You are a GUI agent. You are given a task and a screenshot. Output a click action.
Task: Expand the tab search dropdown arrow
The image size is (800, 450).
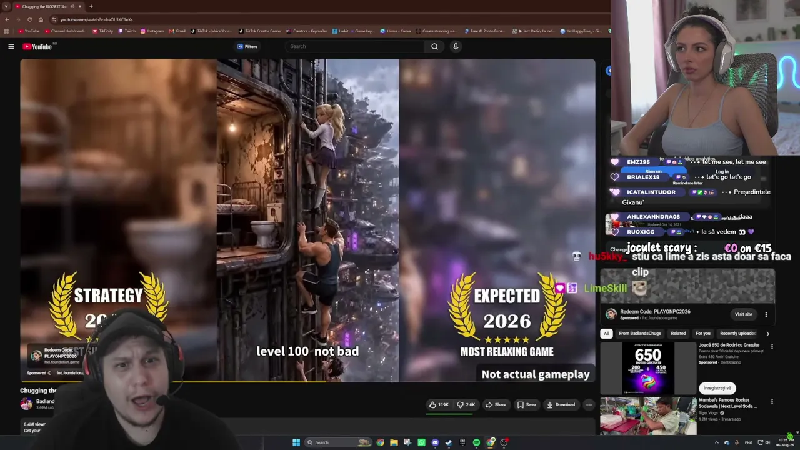click(x=6, y=6)
